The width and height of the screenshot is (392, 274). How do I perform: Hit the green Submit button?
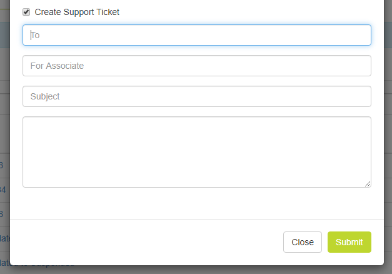[x=349, y=242]
